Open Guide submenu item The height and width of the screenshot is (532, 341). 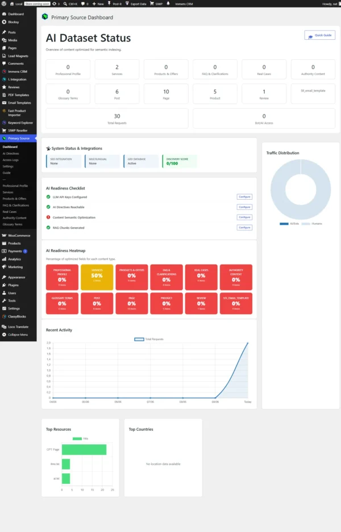tap(6, 173)
